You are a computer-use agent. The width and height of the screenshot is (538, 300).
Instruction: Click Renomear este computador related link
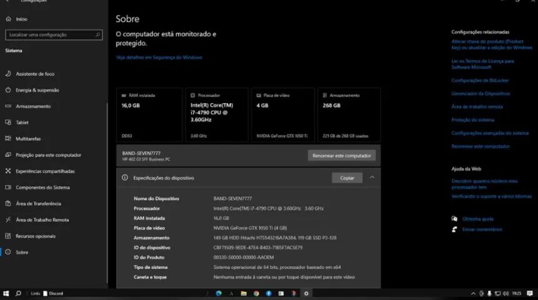click(481, 146)
